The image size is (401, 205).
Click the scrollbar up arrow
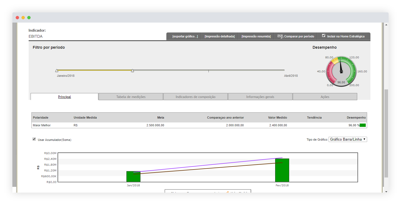coord(386,25)
